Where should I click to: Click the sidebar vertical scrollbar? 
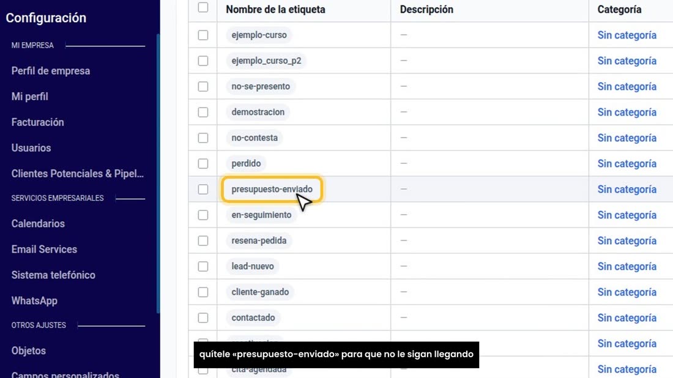158,174
